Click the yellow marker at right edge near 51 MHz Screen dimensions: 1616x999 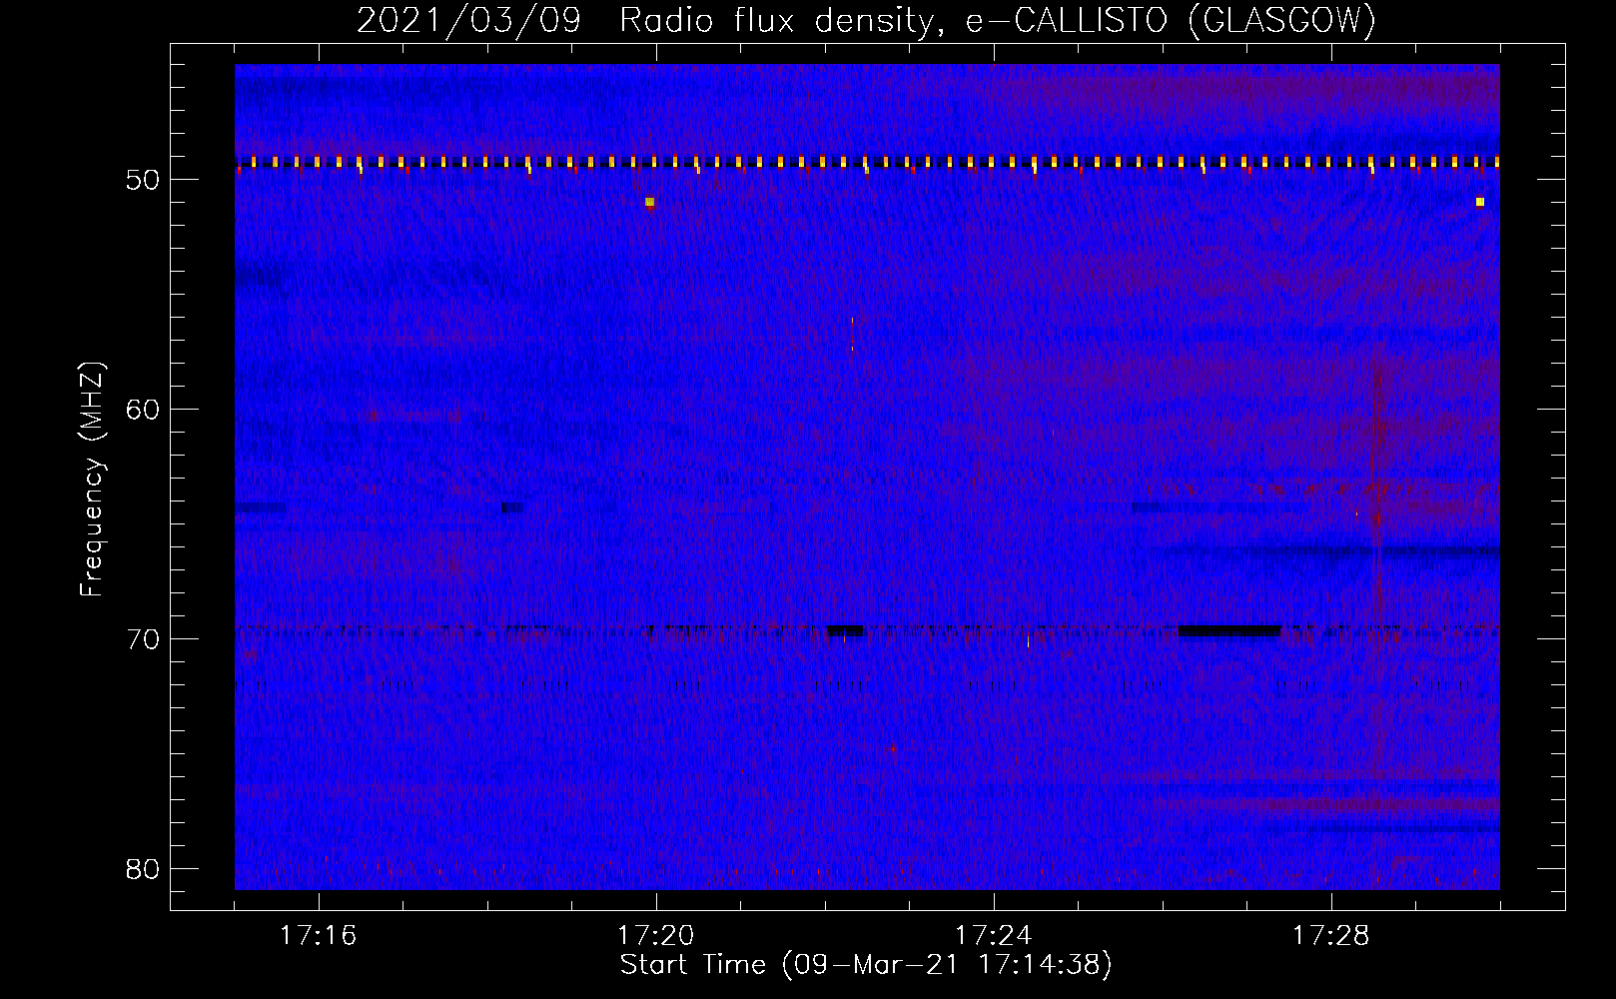coord(1480,202)
